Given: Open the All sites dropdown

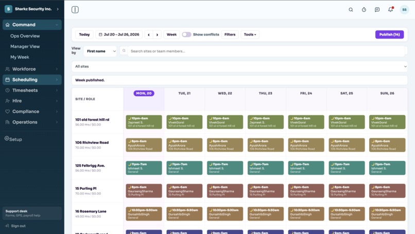Looking at the screenshot, I should (239, 66).
